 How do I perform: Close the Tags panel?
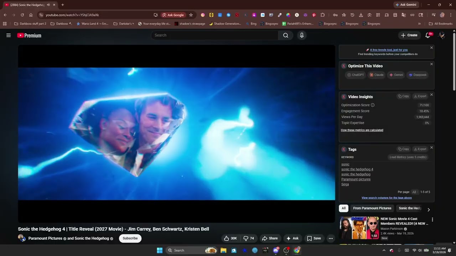[x=431, y=147]
